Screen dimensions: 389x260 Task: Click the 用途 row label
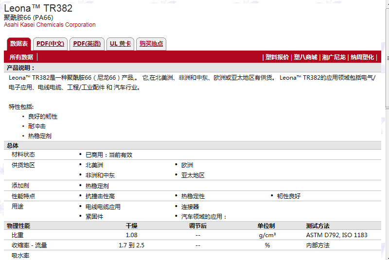pos(18,206)
